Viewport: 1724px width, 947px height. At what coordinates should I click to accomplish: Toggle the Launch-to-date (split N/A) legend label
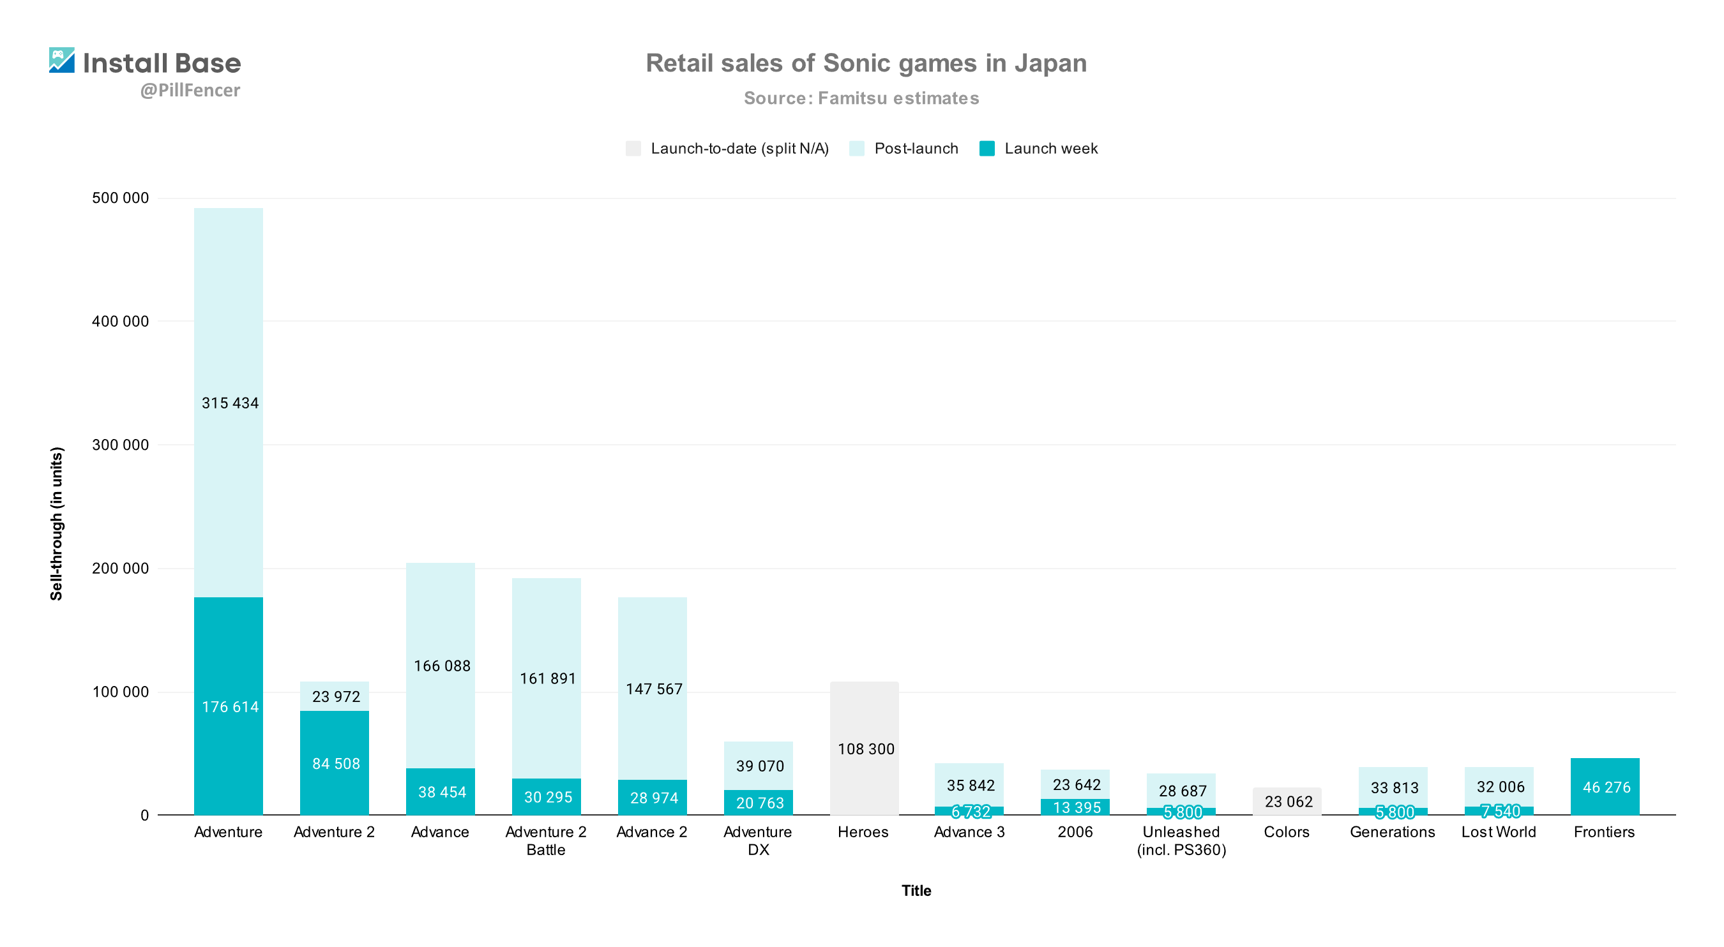(x=739, y=149)
